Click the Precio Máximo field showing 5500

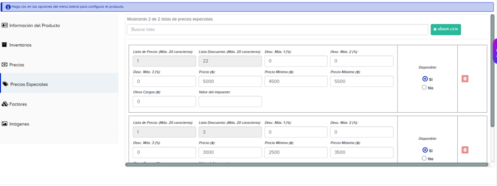[x=362, y=81]
